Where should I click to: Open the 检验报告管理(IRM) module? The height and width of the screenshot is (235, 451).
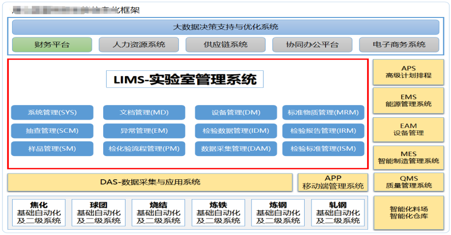point(323,131)
